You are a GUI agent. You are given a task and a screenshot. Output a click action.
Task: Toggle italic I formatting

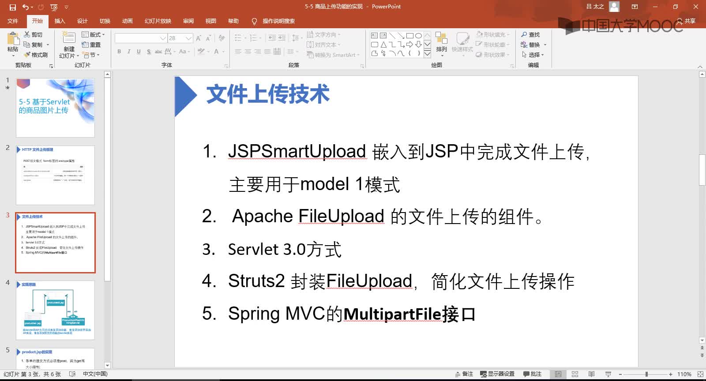click(129, 52)
